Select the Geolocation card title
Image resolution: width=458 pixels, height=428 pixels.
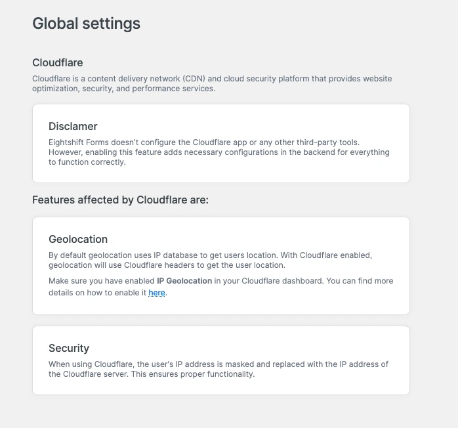pos(78,239)
